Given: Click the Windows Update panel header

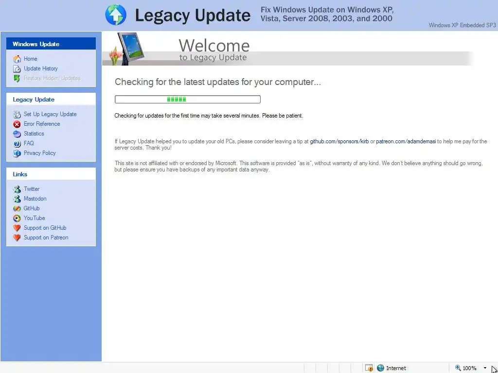Looking at the screenshot, I should [51, 44].
